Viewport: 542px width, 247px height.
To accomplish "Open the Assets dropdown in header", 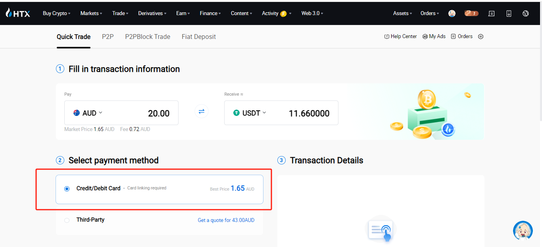I will pyautogui.click(x=402, y=14).
